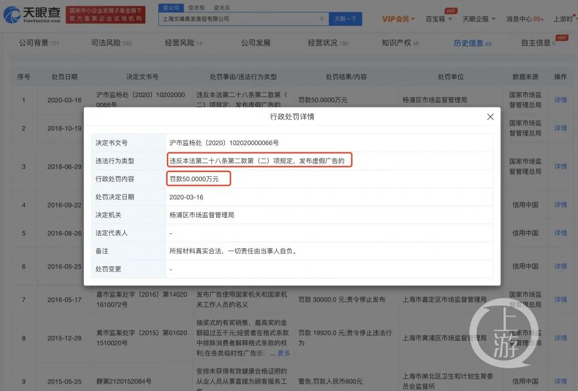Click the 天眼一下 search button
This screenshot has width=578, height=391.
point(346,19)
